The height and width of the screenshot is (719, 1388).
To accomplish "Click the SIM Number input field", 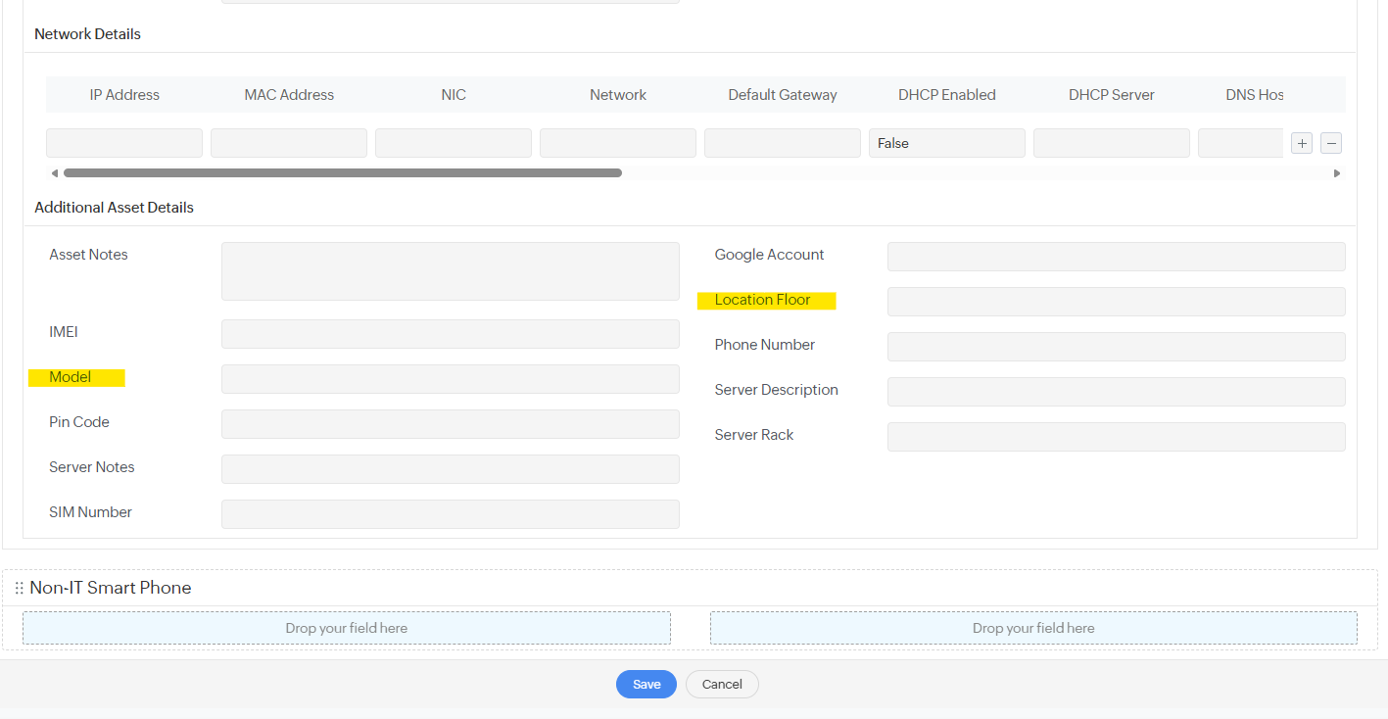I will [x=451, y=514].
